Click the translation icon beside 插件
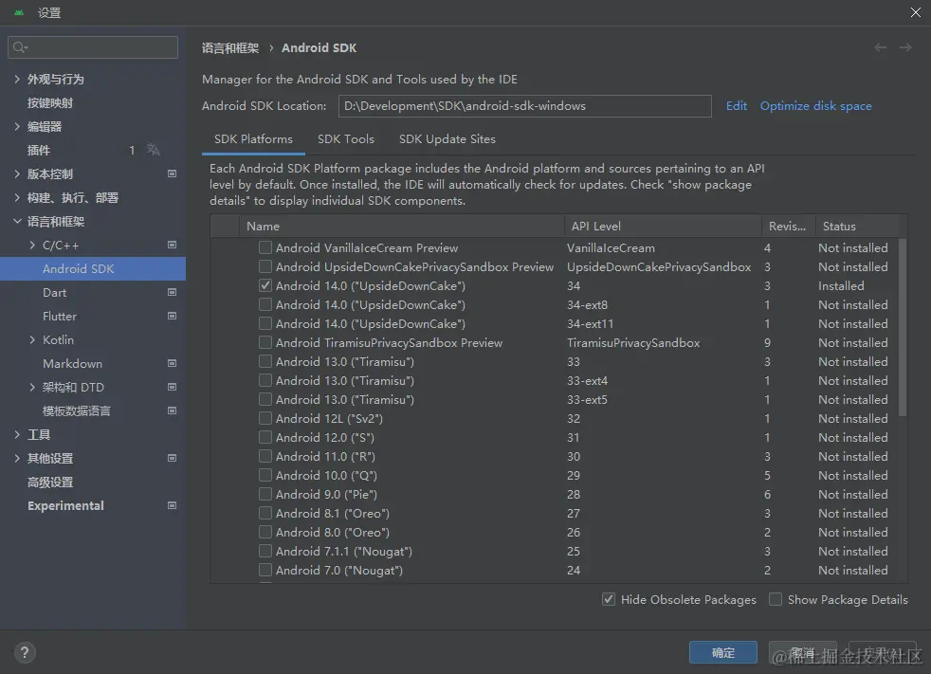 [x=154, y=150]
